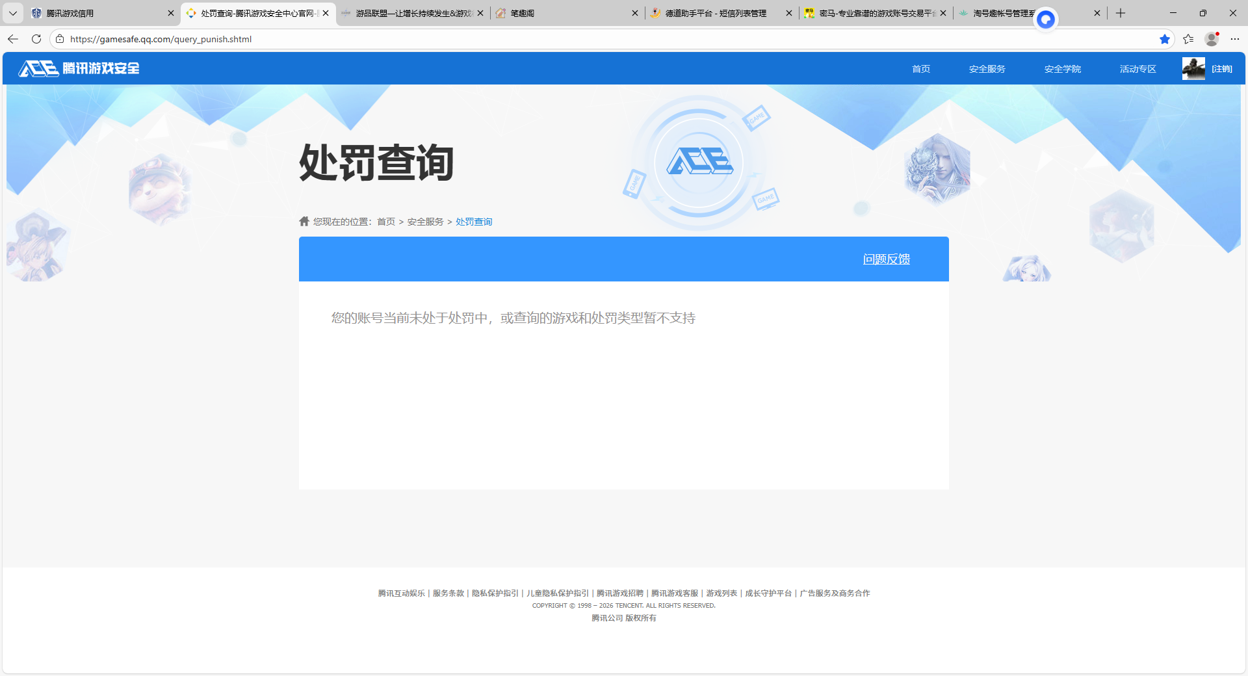Open the new tab plus button
Image resolution: width=1248 pixels, height=676 pixels.
[1120, 13]
